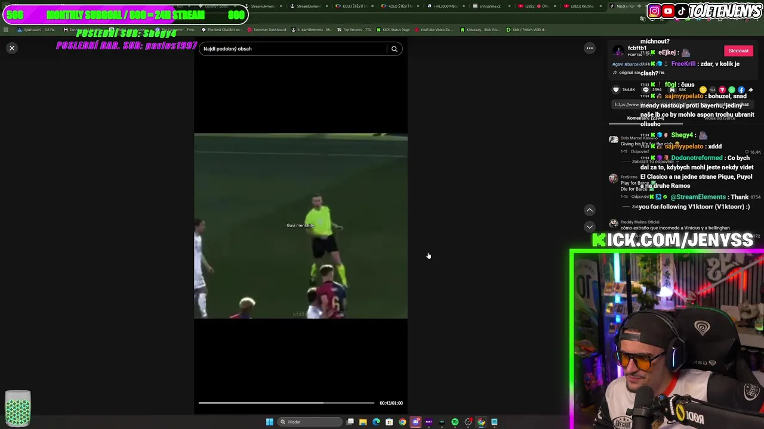Switch to the cnn.iprima.cz browser tab

click(x=492, y=6)
